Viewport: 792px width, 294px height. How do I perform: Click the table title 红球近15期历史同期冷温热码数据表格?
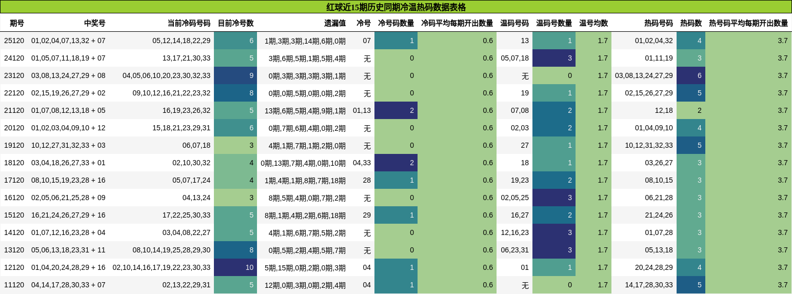coord(396,7)
